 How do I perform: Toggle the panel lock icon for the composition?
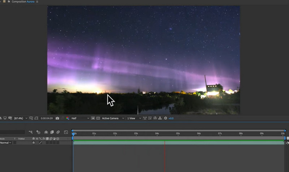9,2
